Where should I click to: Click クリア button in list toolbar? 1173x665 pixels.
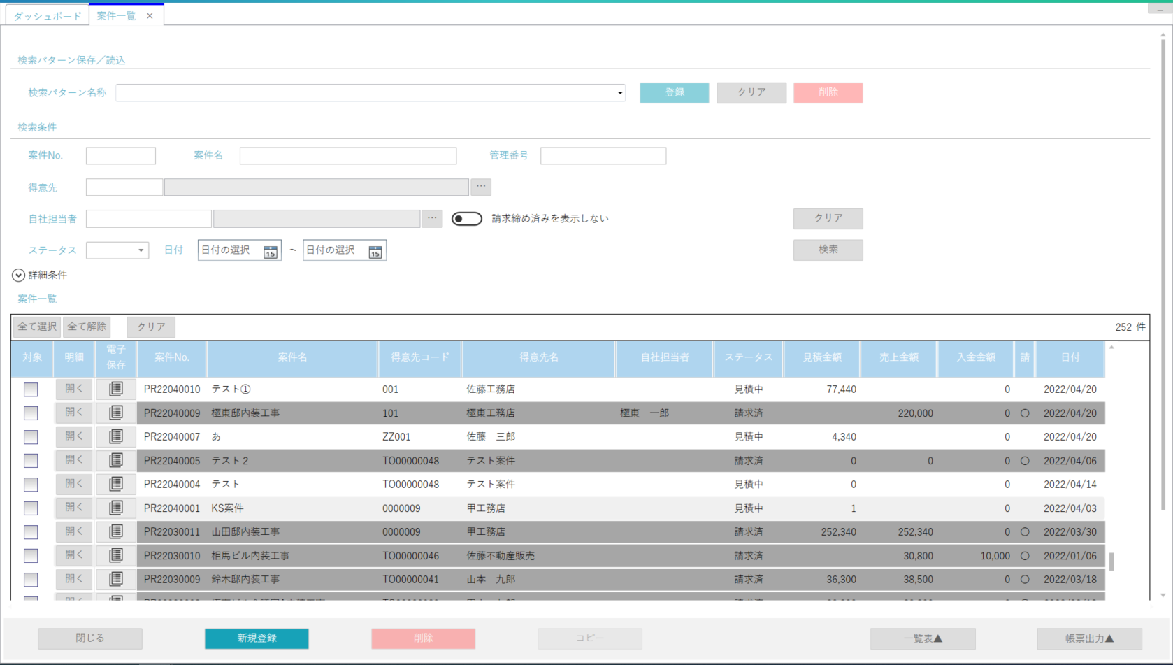pos(151,327)
